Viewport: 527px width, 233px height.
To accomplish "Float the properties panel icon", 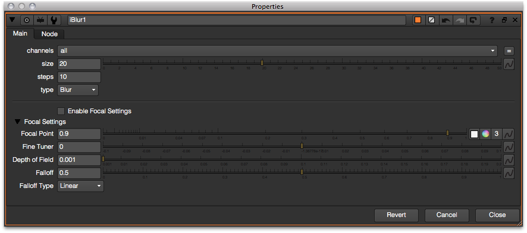I will (x=504, y=20).
